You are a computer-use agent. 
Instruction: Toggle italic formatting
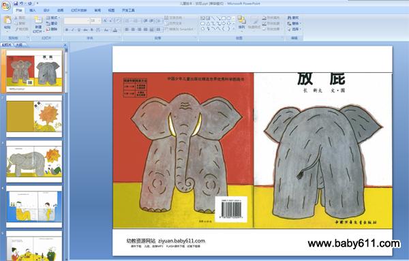(73, 30)
